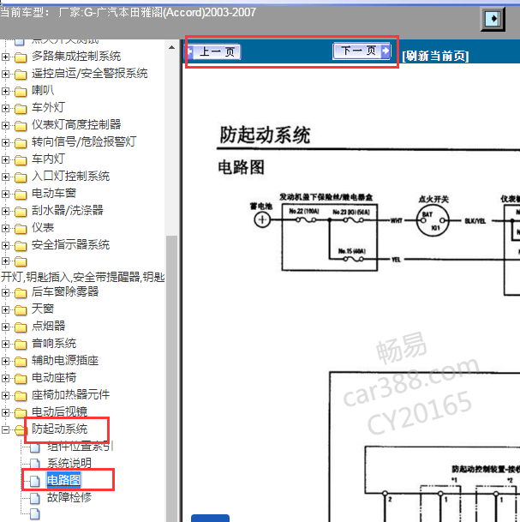Collapse the 防起动系统 tree node

5,429
